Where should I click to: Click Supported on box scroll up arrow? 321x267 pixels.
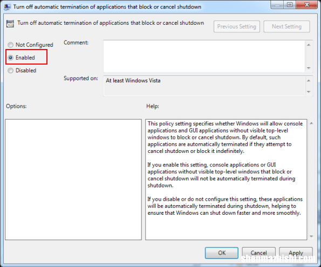309,81
